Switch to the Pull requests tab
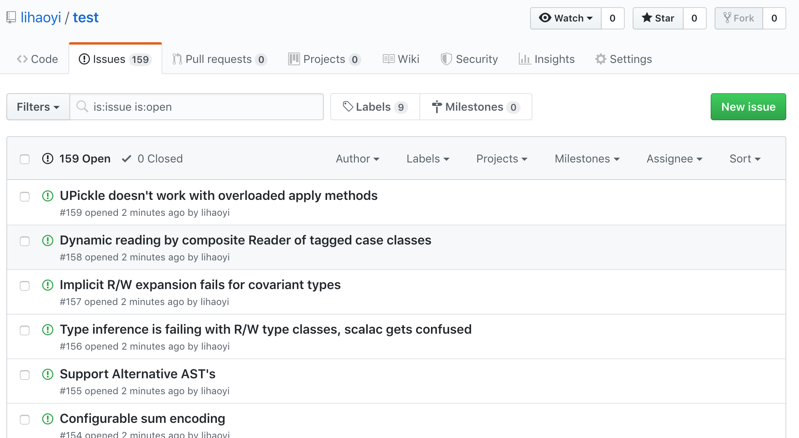Screen dimensions: 799x438 click(x=219, y=59)
